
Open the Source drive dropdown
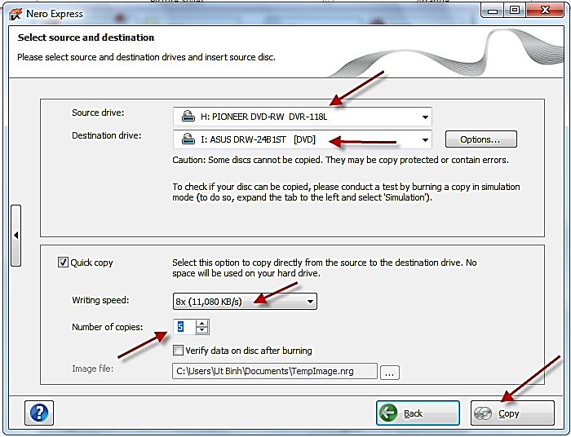(x=303, y=117)
